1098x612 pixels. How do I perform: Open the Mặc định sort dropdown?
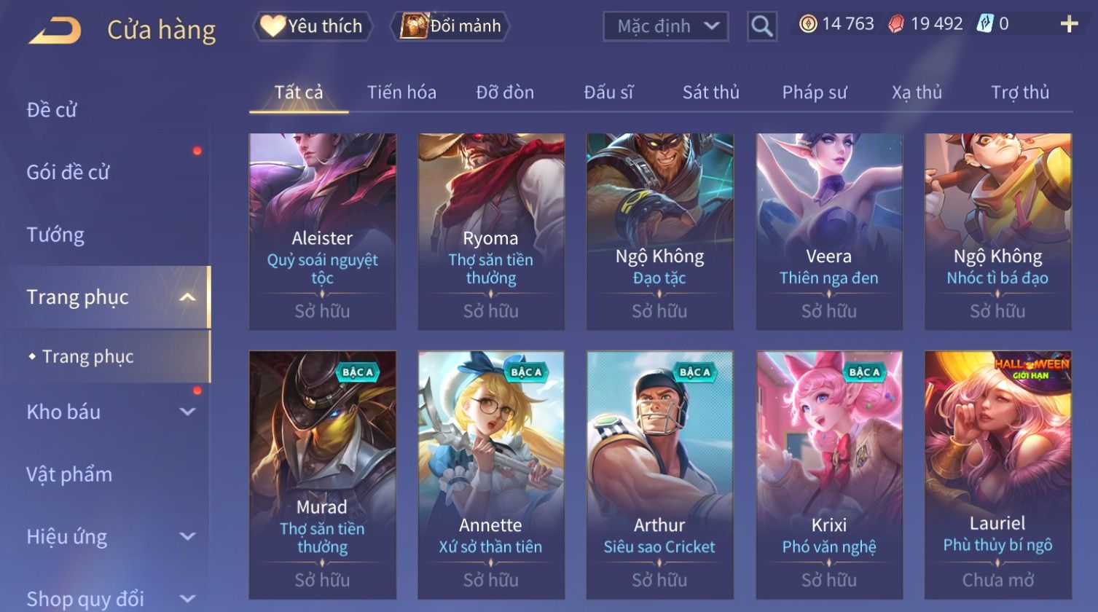pyautogui.click(x=666, y=26)
